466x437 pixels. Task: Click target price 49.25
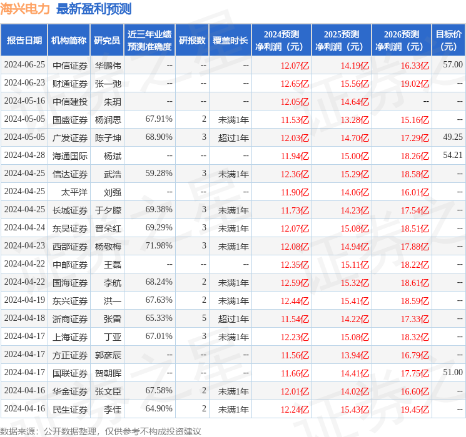pos(453,137)
